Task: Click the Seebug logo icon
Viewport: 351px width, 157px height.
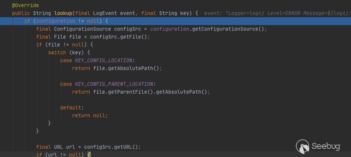Action: point(303,147)
